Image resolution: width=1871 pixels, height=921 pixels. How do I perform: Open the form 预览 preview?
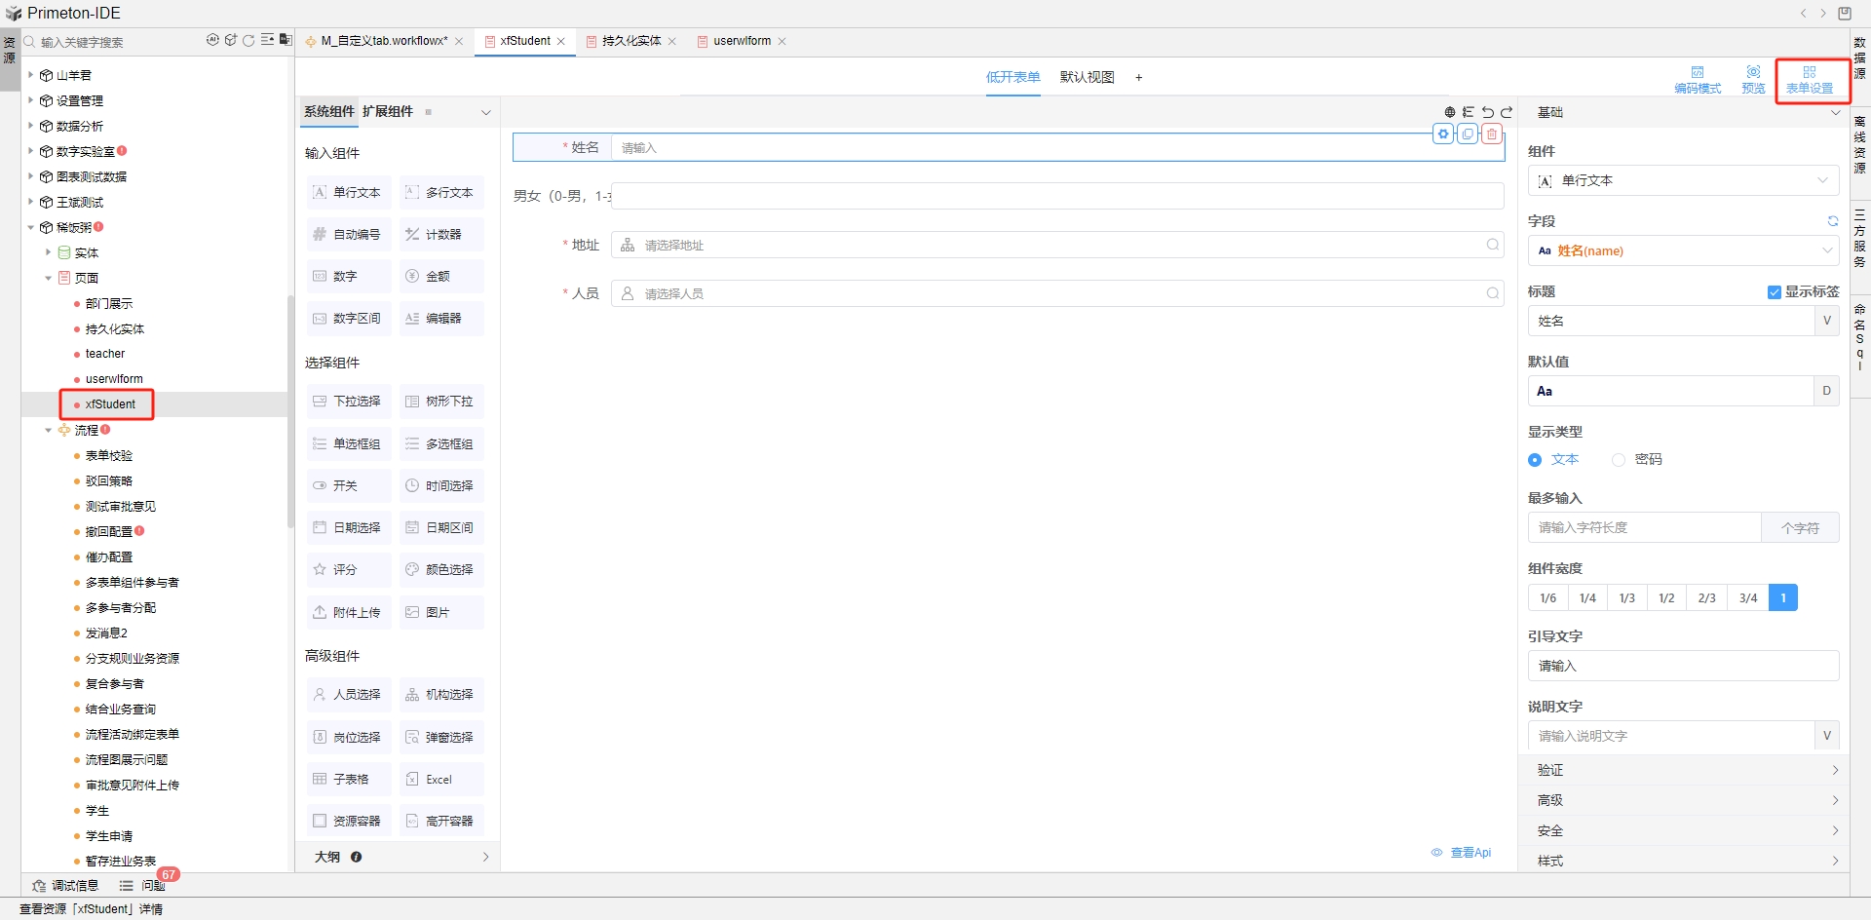click(x=1753, y=78)
